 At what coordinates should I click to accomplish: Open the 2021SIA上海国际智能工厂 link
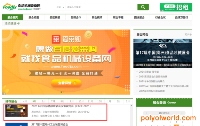[x=163, y=86]
